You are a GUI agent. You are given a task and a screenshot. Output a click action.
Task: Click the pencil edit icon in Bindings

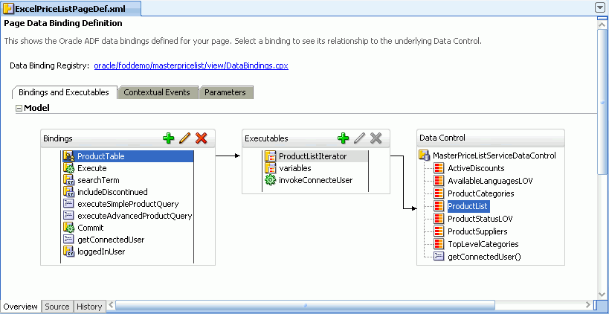(185, 138)
